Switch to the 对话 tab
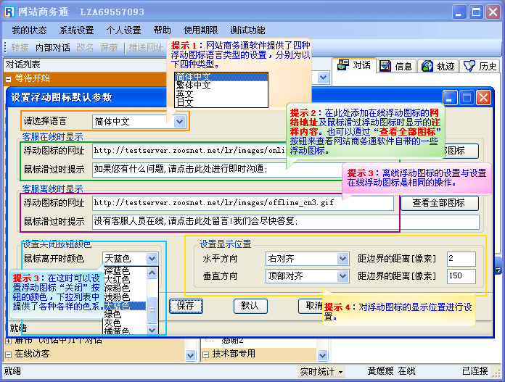The width and height of the screenshot is (505, 382). (354, 65)
